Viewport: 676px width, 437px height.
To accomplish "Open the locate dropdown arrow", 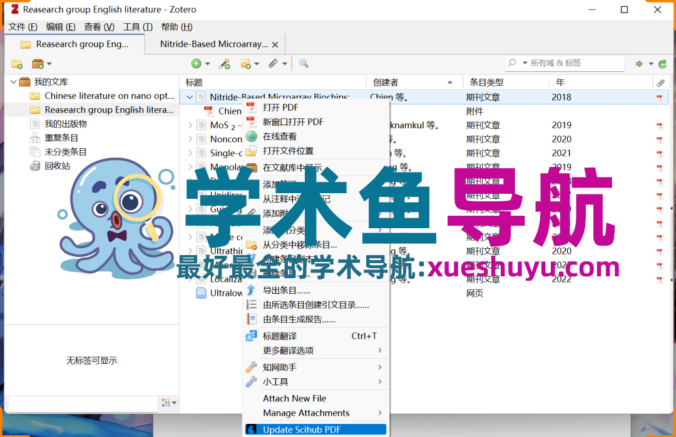I will (651, 64).
